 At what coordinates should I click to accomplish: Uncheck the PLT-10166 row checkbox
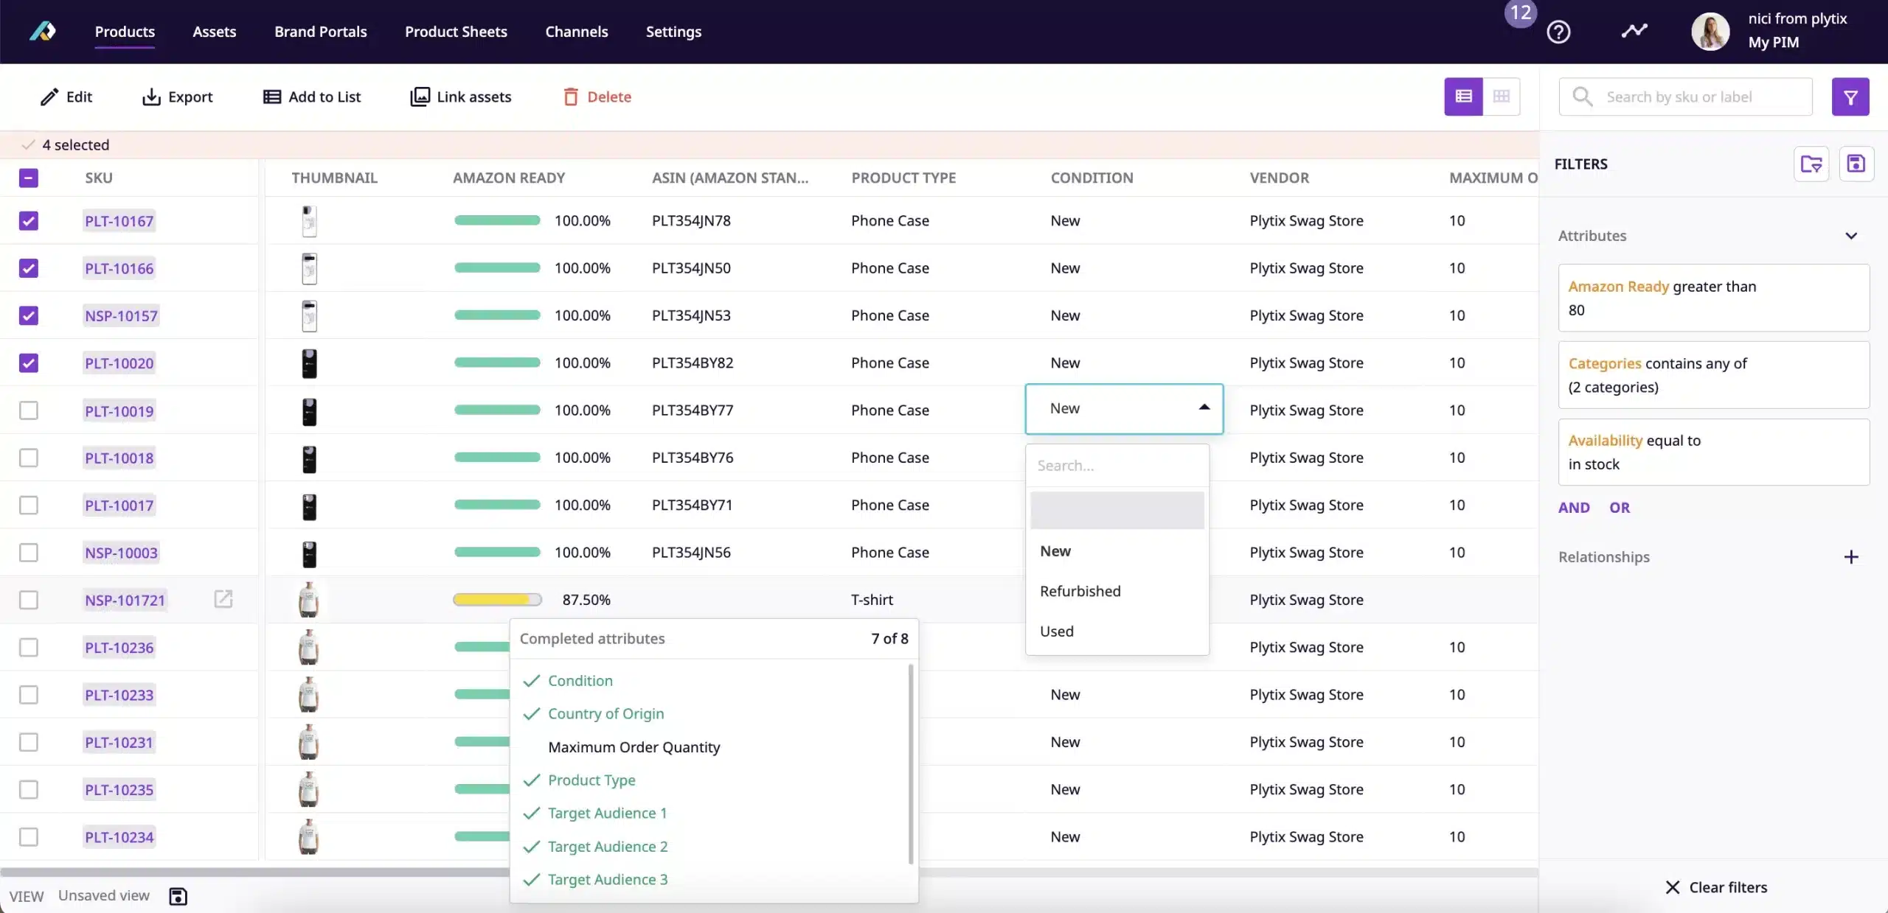point(29,268)
